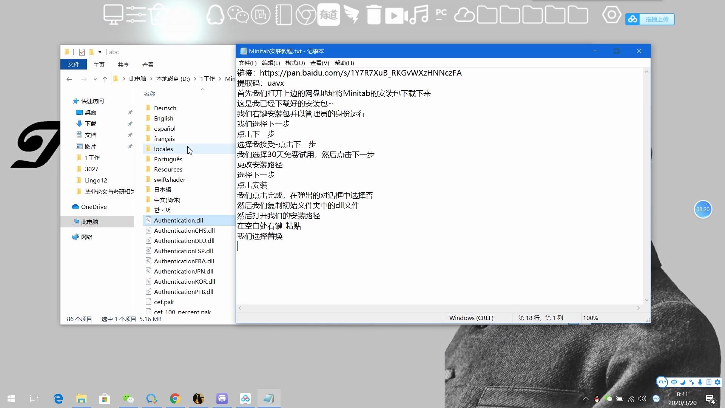Navigate back using left arrow button
This screenshot has width=725, height=408.
click(69, 79)
